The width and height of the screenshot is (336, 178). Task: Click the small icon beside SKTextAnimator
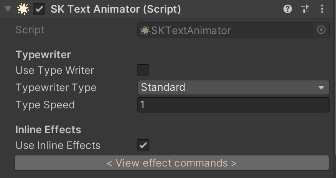pyautogui.click(x=145, y=30)
